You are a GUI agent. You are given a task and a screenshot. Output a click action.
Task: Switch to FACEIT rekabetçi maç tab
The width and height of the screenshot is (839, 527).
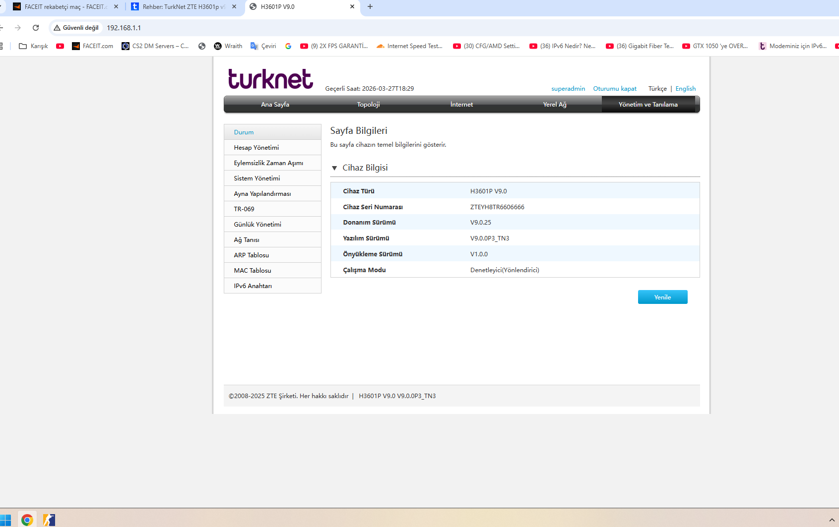click(x=65, y=7)
